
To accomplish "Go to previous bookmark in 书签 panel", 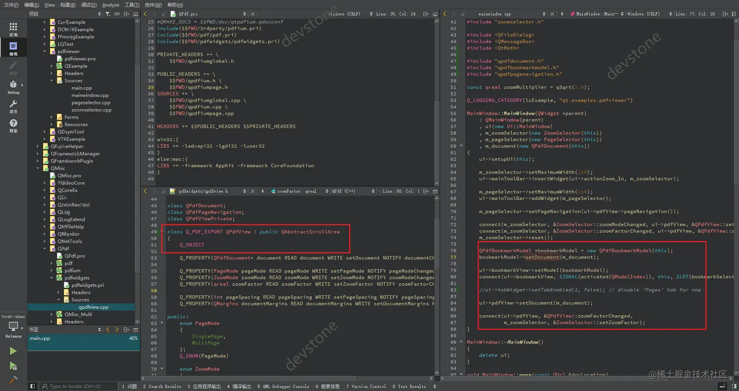I will (108, 329).
